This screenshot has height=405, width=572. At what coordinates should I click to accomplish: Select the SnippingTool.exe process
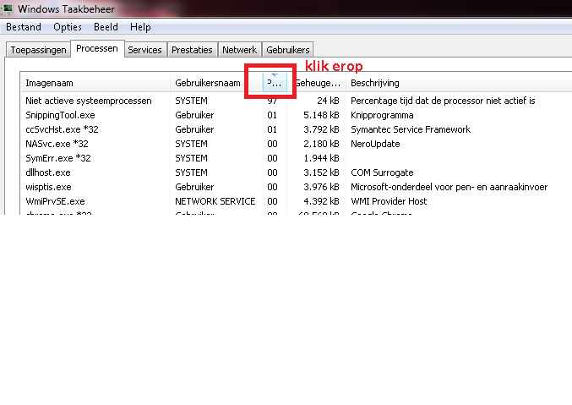297,115
